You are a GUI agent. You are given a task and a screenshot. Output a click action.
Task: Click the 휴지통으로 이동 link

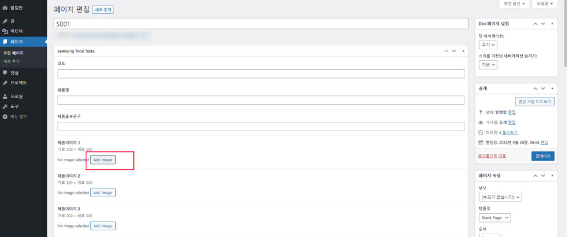tap(492, 156)
